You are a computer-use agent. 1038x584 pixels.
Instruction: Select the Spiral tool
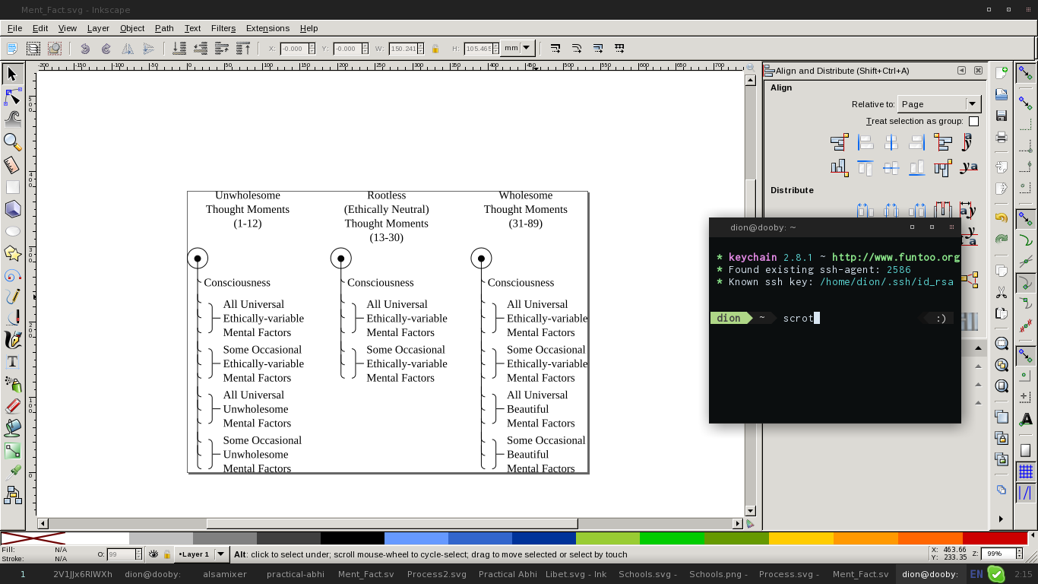point(12,275)
